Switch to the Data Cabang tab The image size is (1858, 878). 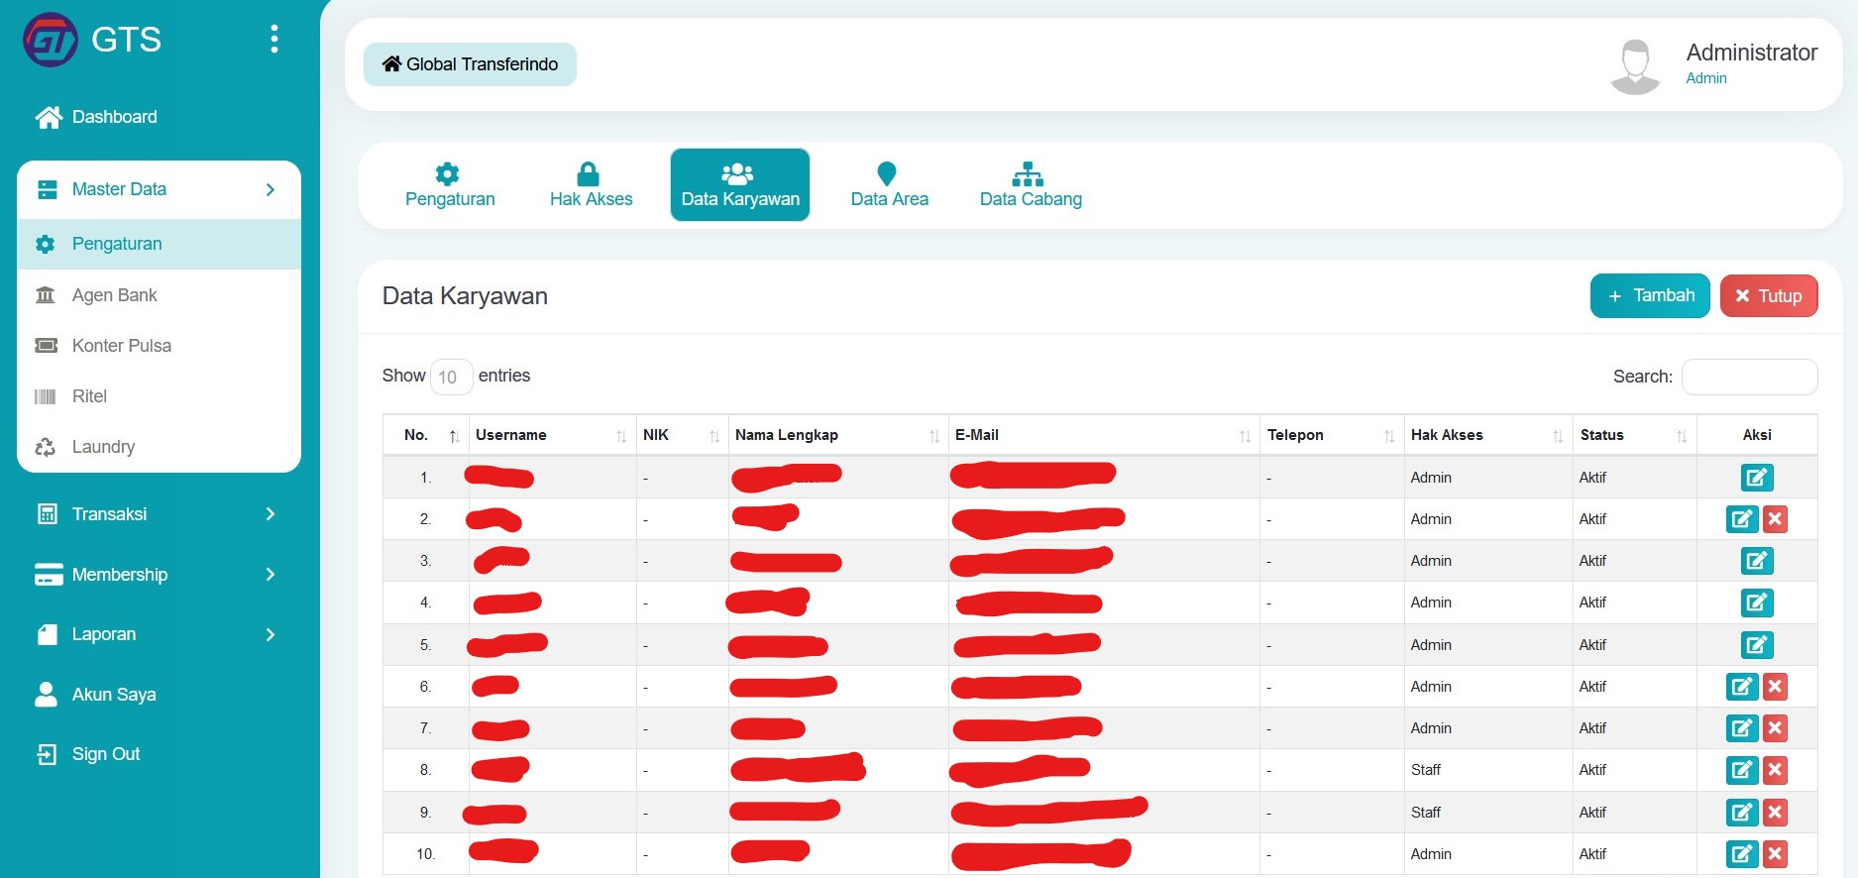tap(1031, 185)
